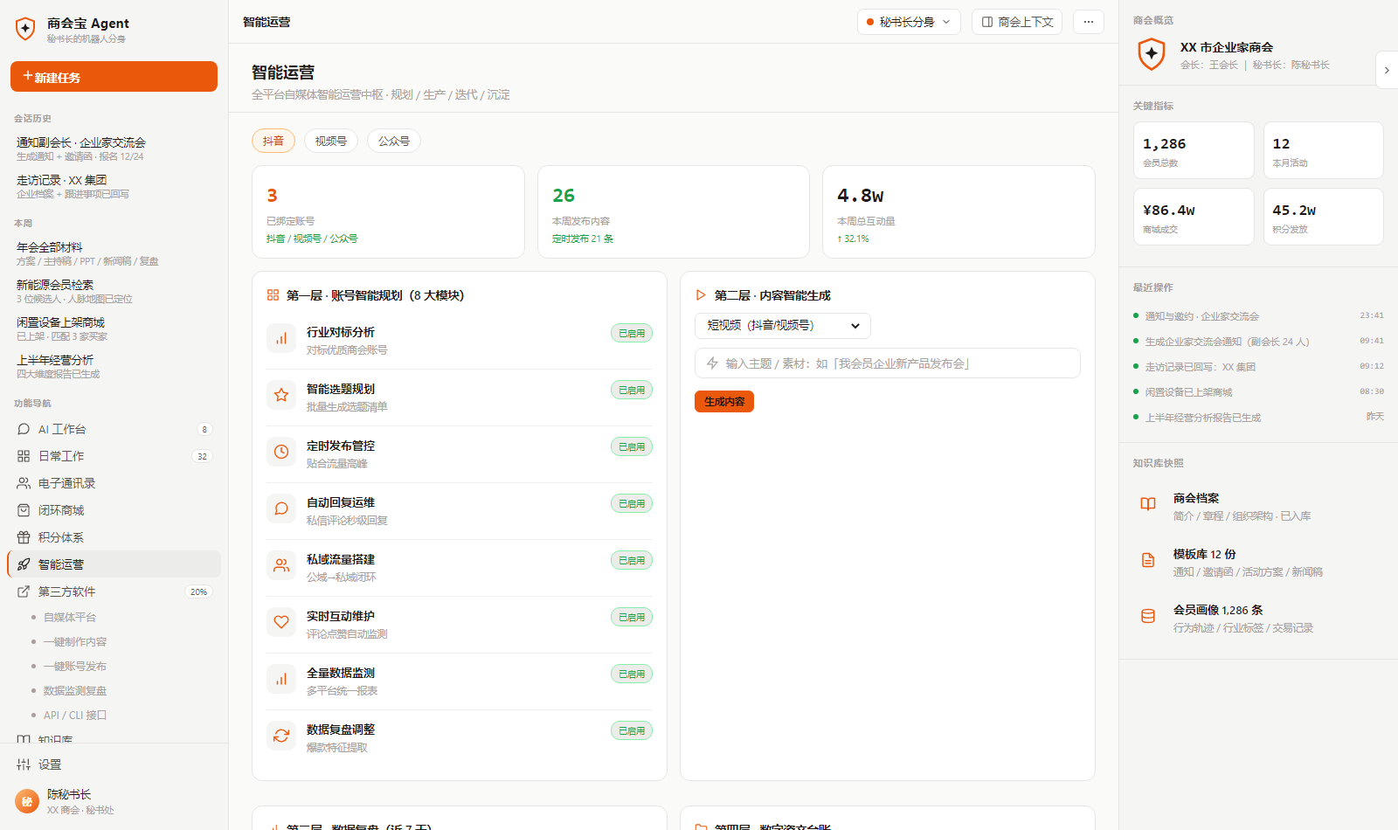Toggle 已启用 status for 数据复盘调整

[x=632, y=730]
